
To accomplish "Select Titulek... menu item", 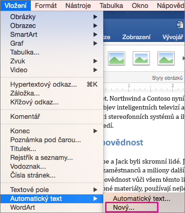I will pyautogui.click(x=52, y=149).
